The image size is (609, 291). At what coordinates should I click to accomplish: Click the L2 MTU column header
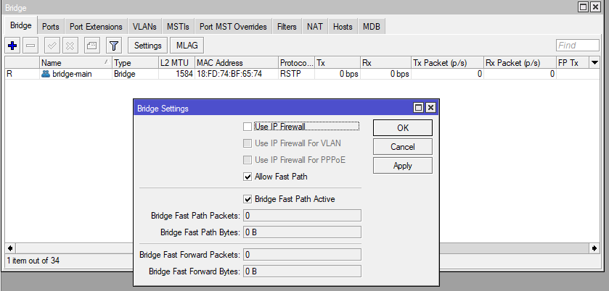pos(176,63)
